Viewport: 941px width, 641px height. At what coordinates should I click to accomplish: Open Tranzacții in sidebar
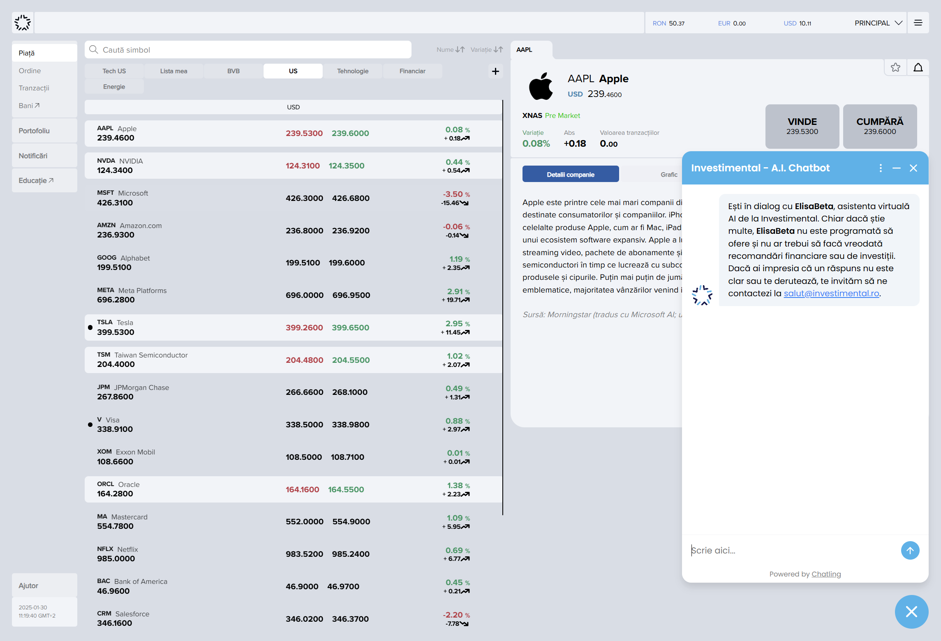(x=34, y=88)
